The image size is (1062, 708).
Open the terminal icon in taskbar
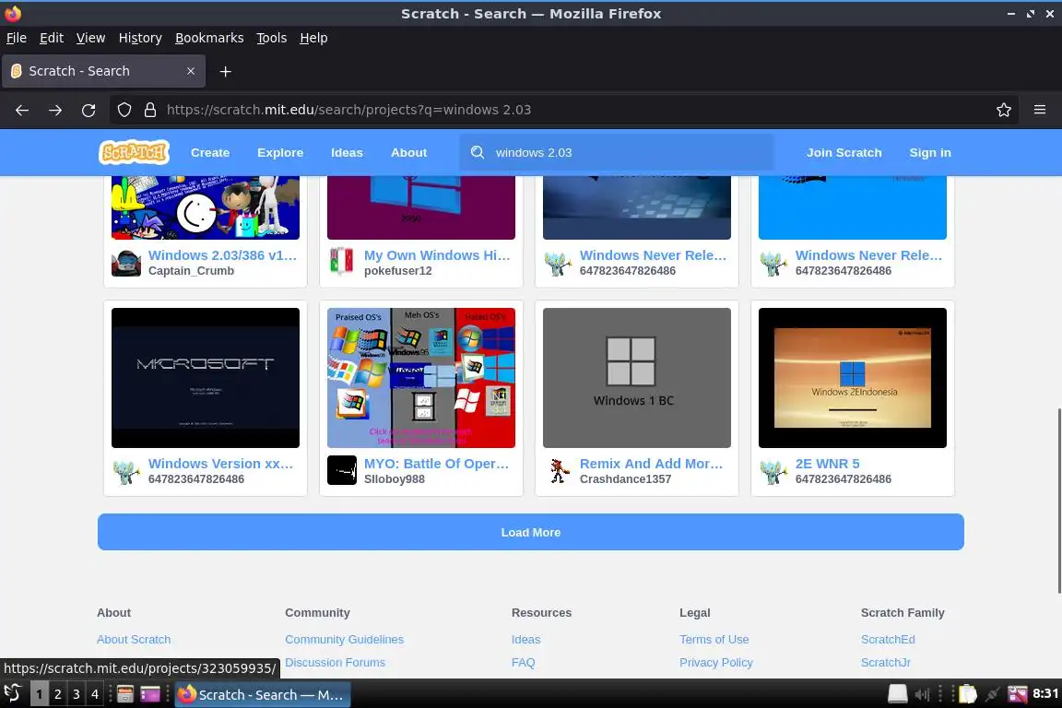click(x=149, y=694)
